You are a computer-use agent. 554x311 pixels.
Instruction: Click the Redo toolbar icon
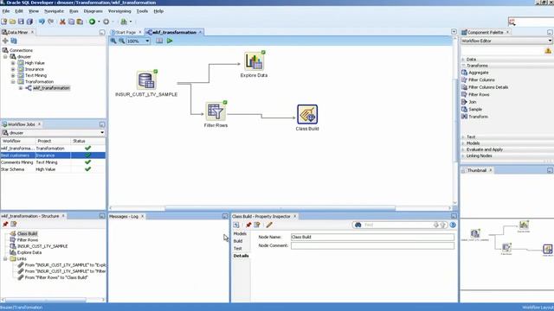click(50, 22)
